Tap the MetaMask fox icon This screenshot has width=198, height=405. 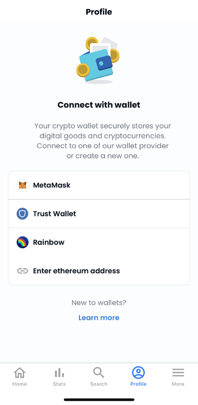23,185
